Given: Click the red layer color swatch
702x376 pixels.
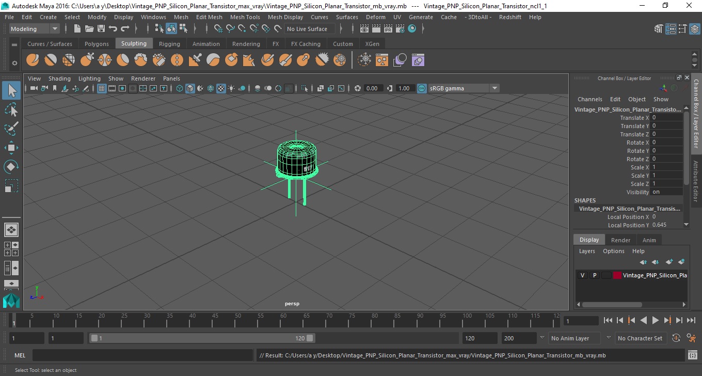Looking at the screenshot, I should point(617,275).
